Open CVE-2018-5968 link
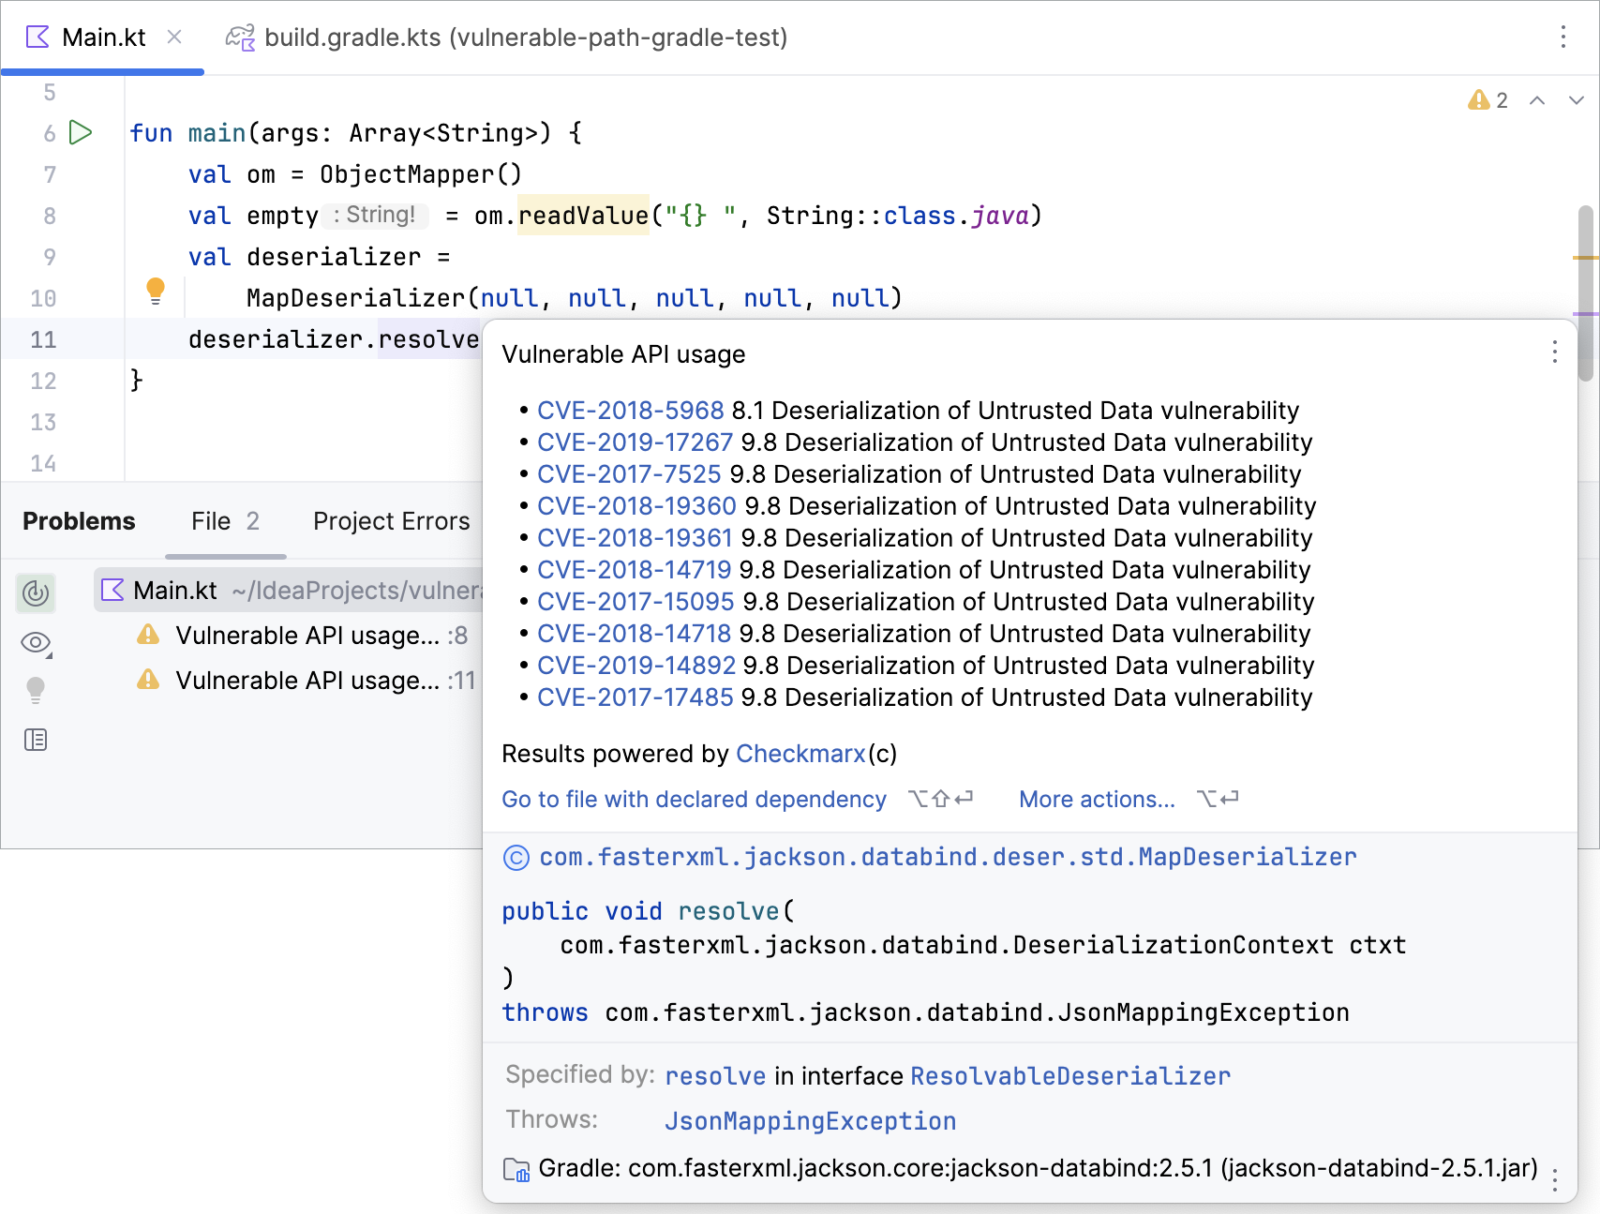 [631, 411]
